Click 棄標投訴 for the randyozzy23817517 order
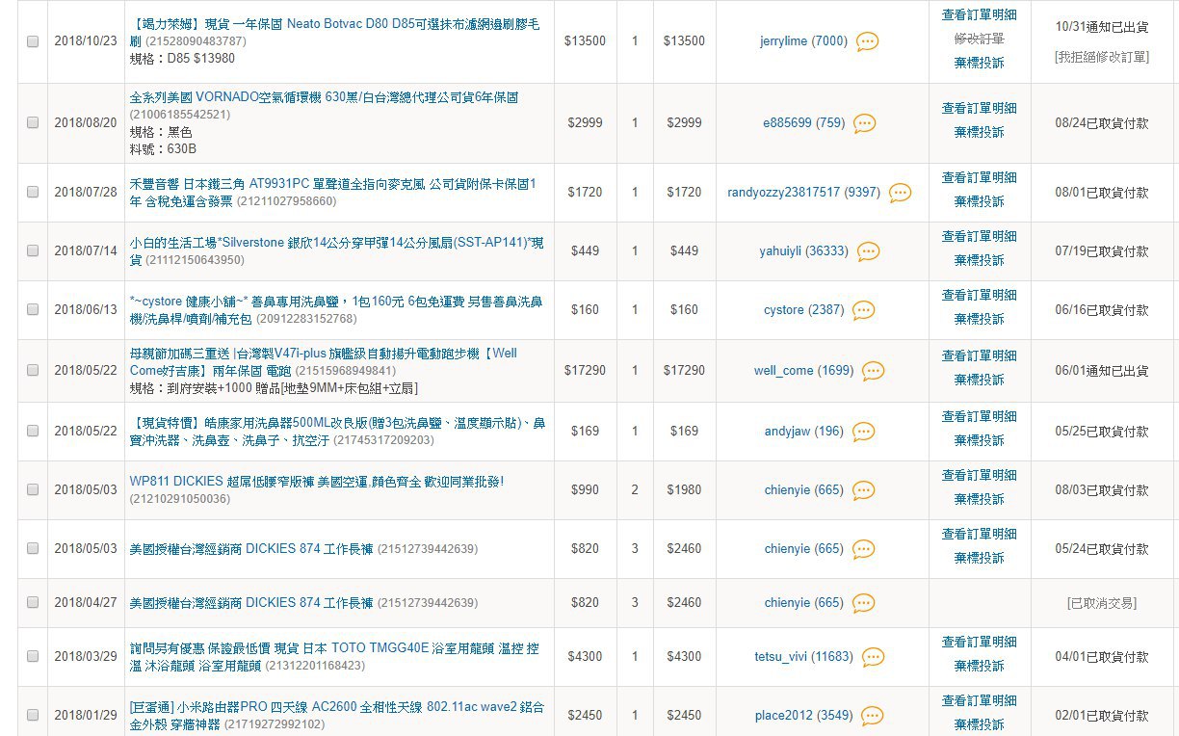Image resolution: width=1179 pixels, height=736 pixels. (x=979, y=202)
